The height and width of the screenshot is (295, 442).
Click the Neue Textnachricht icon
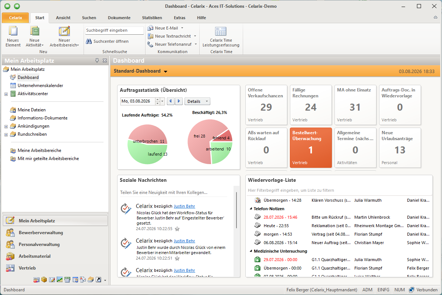coord(150,36)
